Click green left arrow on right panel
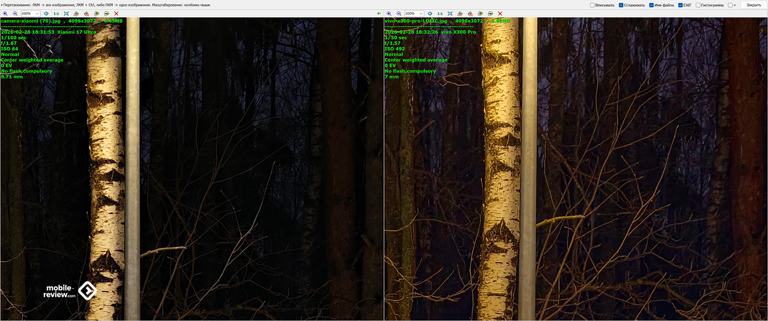 click(x=379, y=13)
